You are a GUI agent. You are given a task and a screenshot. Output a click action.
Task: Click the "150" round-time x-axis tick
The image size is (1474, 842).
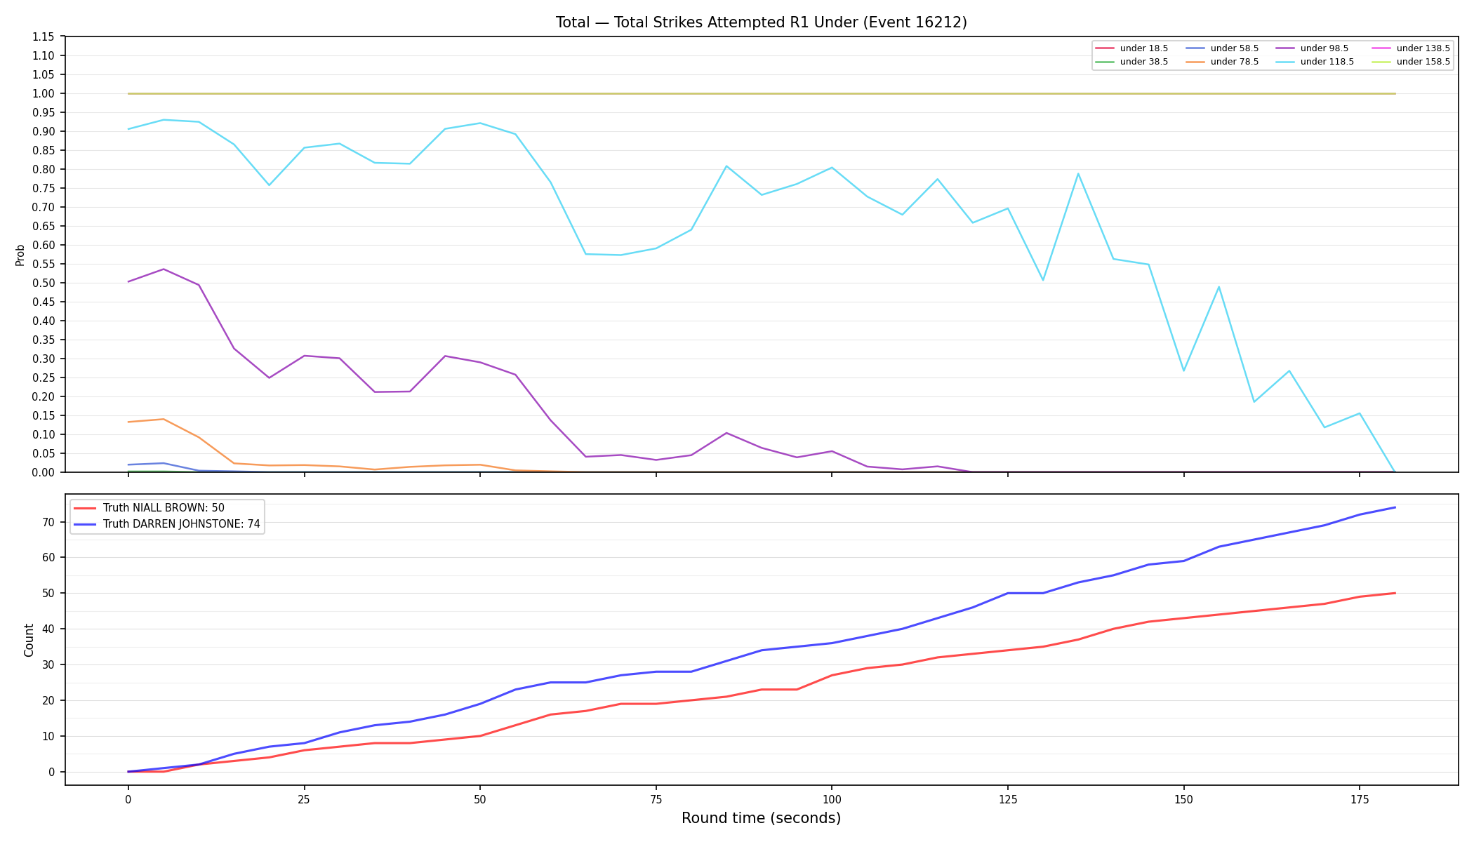(x=1183, y=798)
